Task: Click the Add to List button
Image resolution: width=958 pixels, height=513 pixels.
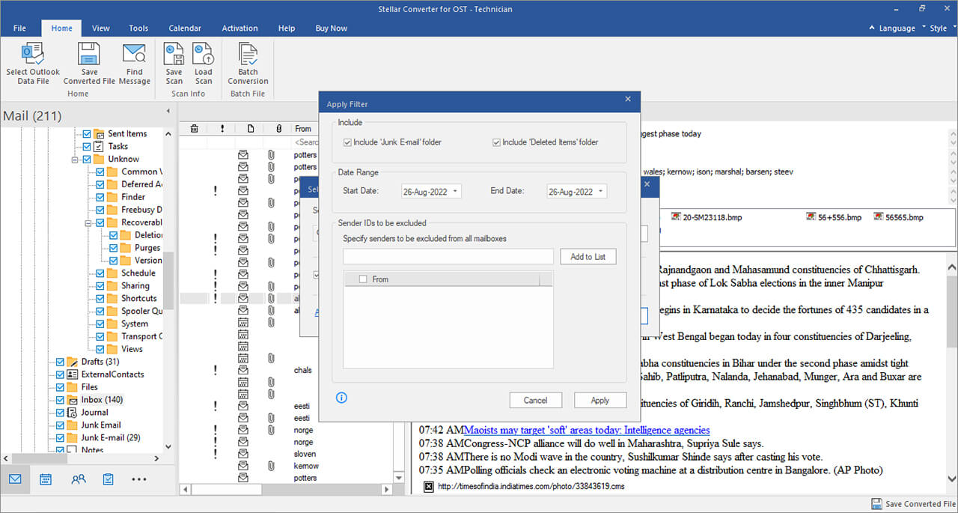Action: tap(588, 257)
